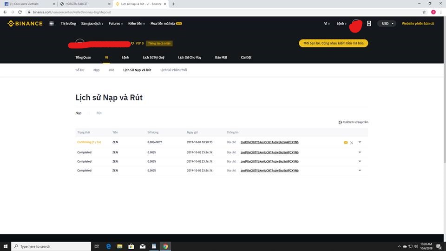Expand the Confirming ZEN deposit row
Screen dimensions: 446x251
(360, 142)
